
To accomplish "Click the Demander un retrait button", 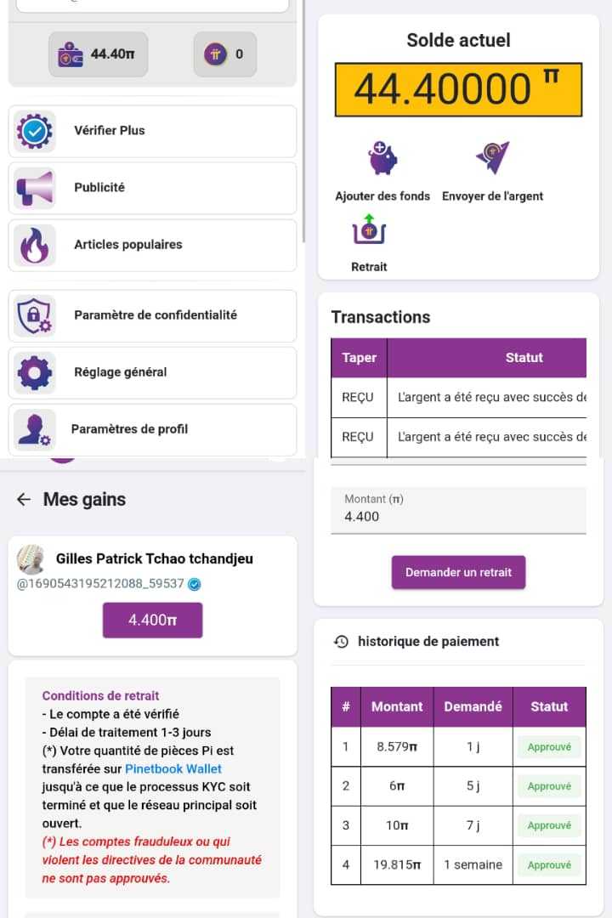I will (x=458, y=573).
